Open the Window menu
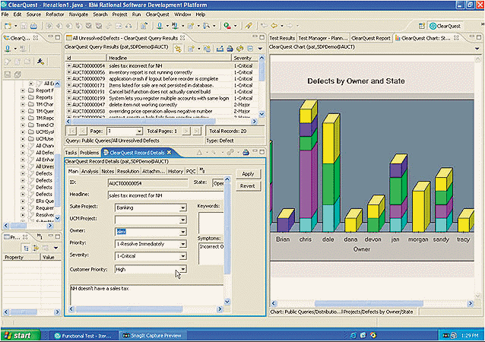485x342 pixels. (182, 14)
